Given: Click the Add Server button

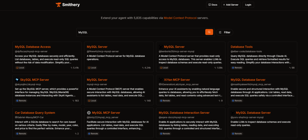Looking at the screenshot, I should 231,5.
